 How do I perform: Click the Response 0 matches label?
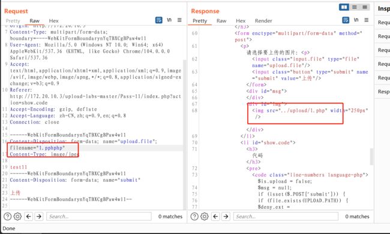[x=357, y=217]
